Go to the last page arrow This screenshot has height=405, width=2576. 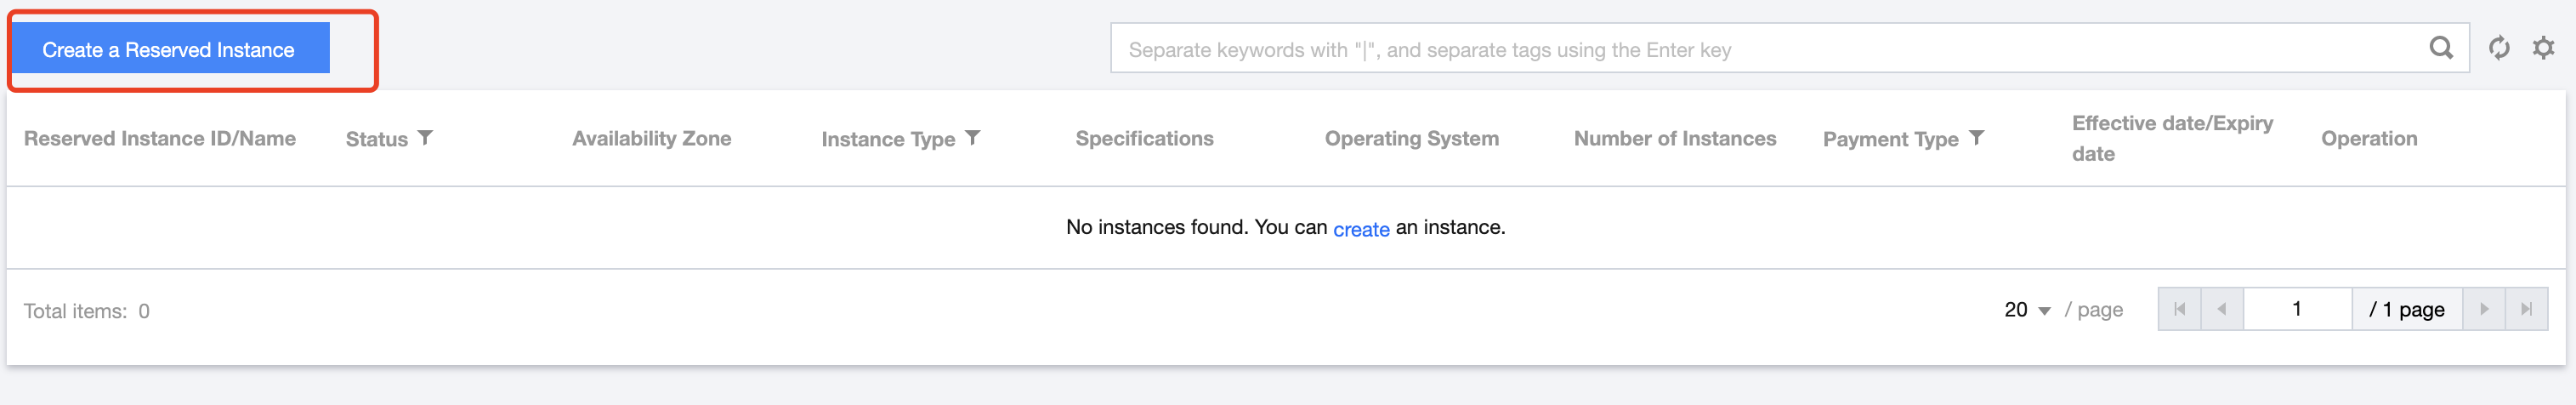click(2526, 309)
